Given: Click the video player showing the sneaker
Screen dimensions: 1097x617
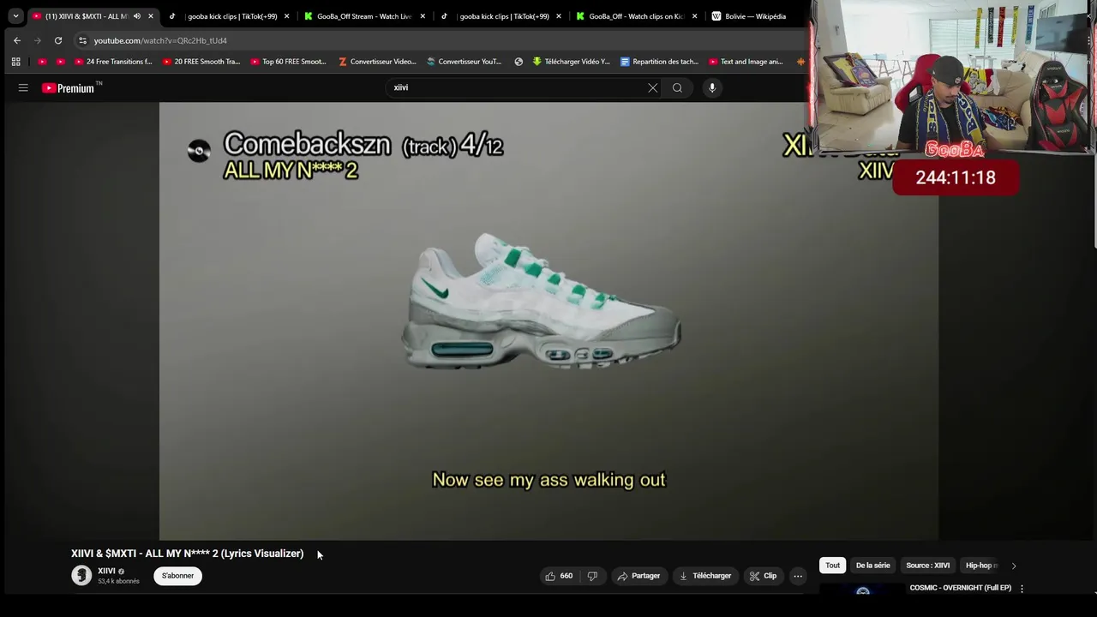Looking at the screenshot, I should click(x=548, y=321).
